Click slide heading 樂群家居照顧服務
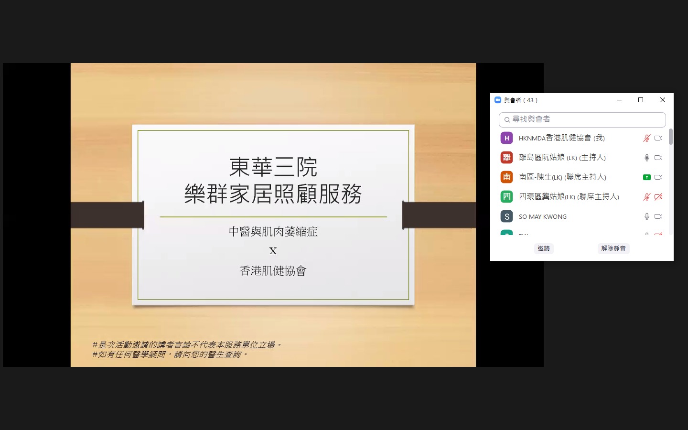This screenshot has width=688, height=430. click(x=273, y=194)
